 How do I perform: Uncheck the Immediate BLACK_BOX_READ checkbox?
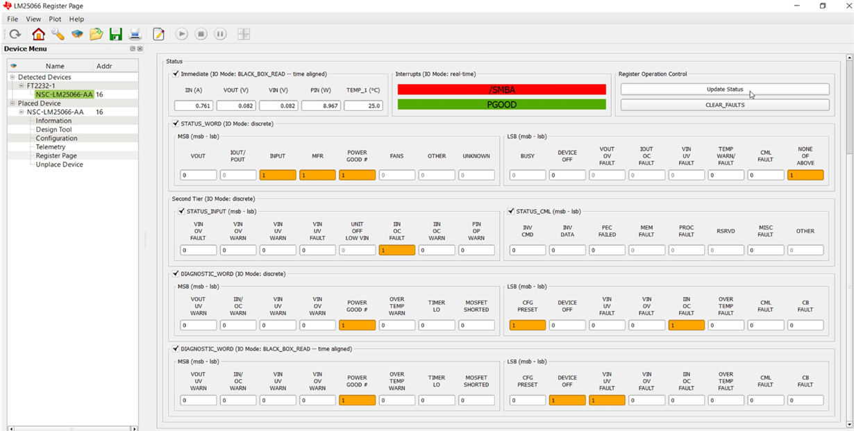tap(176, 74)
